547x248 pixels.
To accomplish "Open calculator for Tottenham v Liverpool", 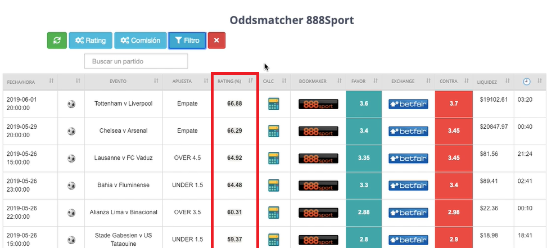I will pos(274,104).
